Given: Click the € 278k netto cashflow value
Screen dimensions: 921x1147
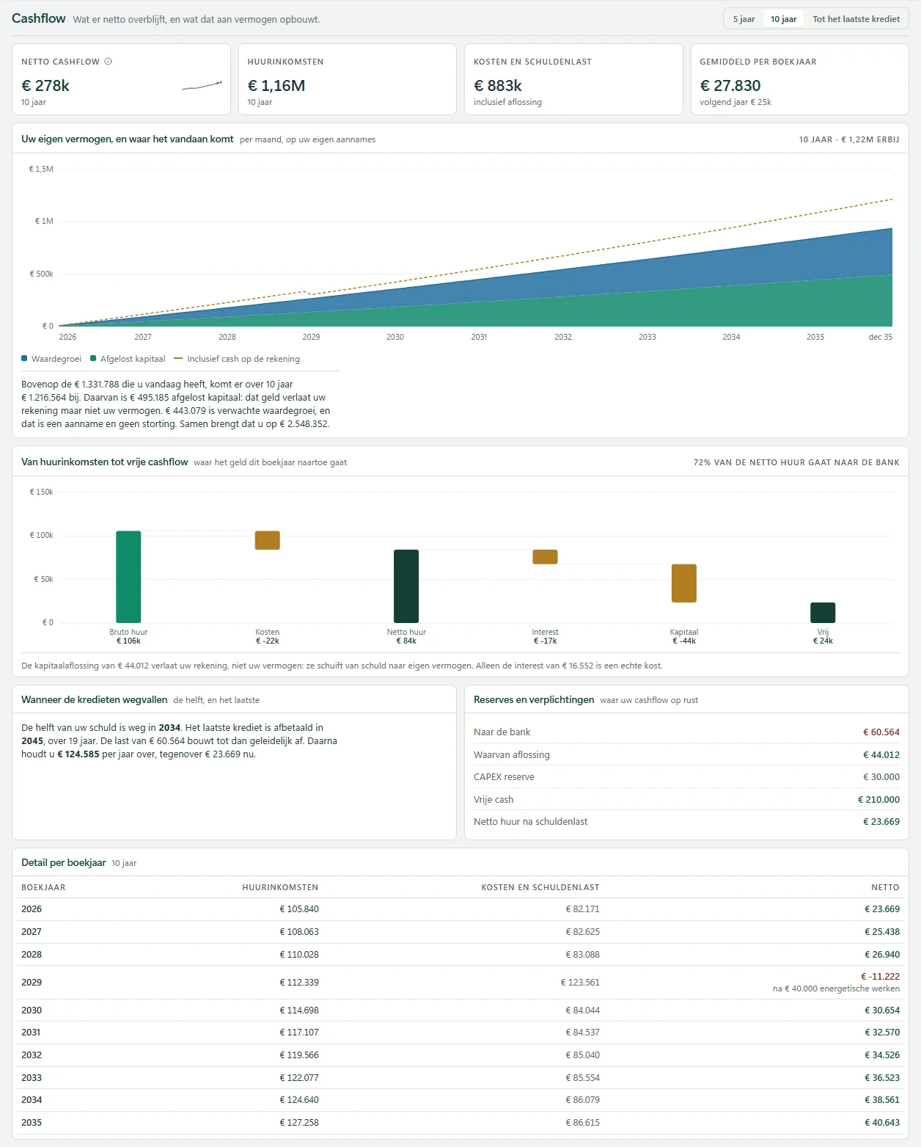Looking at the screenshot, I should (45, 86).
